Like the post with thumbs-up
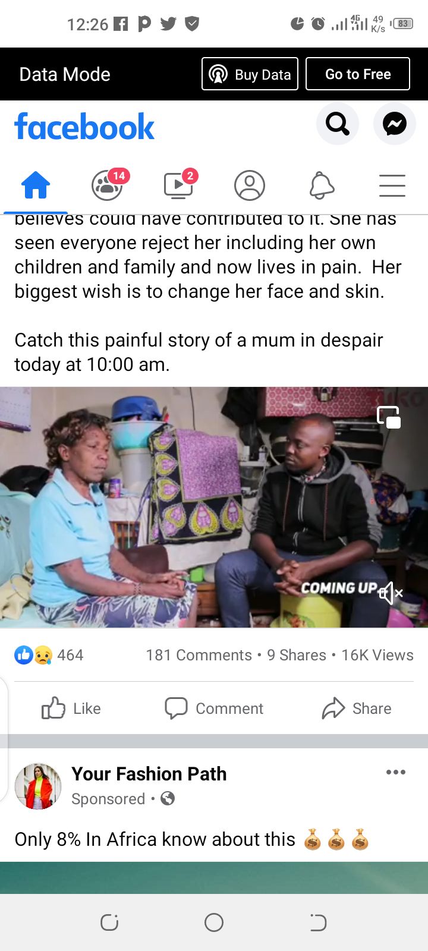This screenshot has height=951, width=428. point(71,708)
